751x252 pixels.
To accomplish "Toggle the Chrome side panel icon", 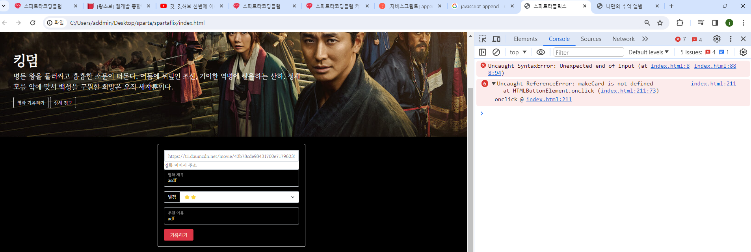I will pos(715,23).
